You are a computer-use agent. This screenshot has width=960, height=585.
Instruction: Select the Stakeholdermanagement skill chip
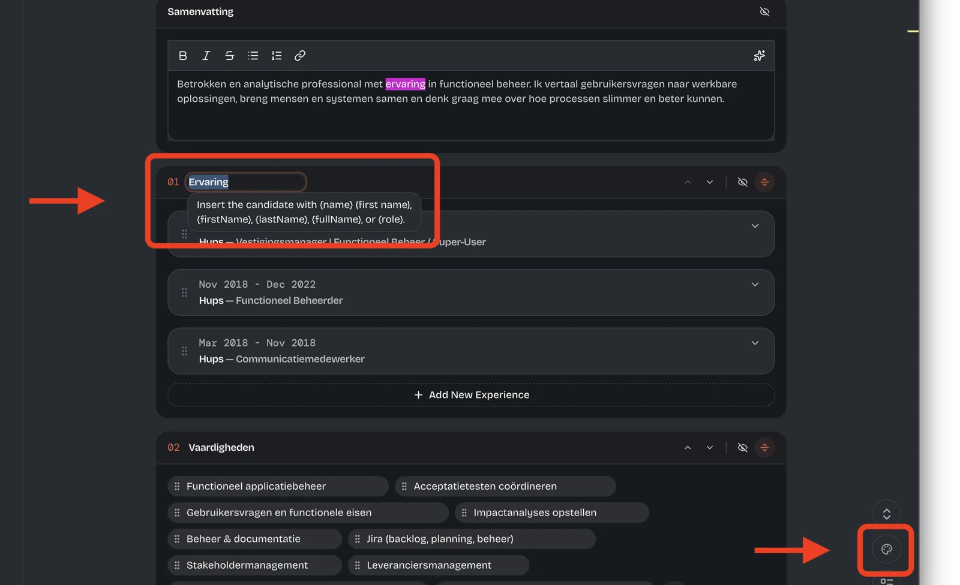pos(254,566)
